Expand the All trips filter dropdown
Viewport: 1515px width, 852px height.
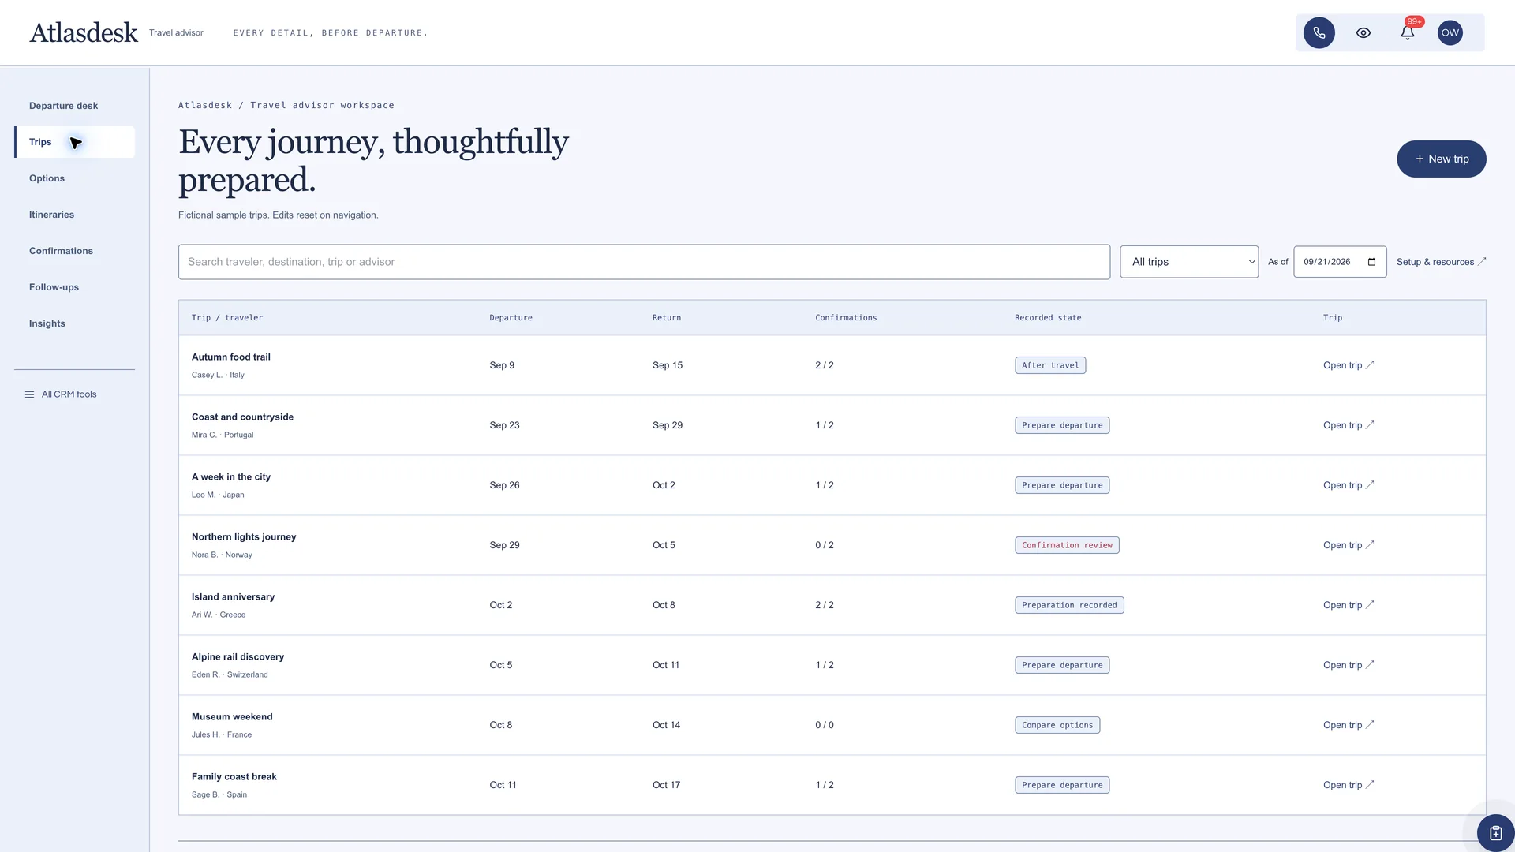point(1189,262)
